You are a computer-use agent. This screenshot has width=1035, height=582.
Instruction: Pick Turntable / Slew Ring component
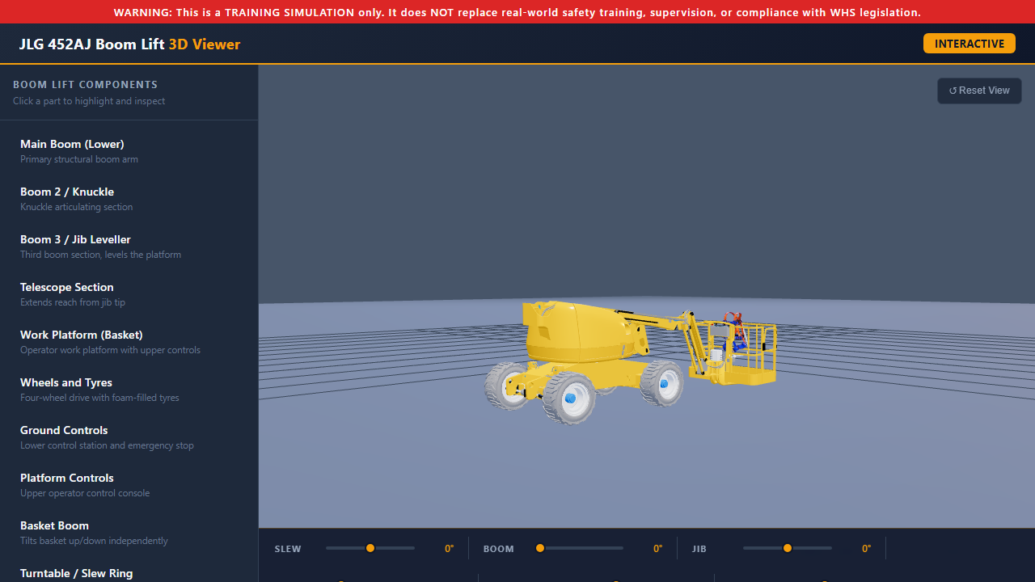coord(129,570)
